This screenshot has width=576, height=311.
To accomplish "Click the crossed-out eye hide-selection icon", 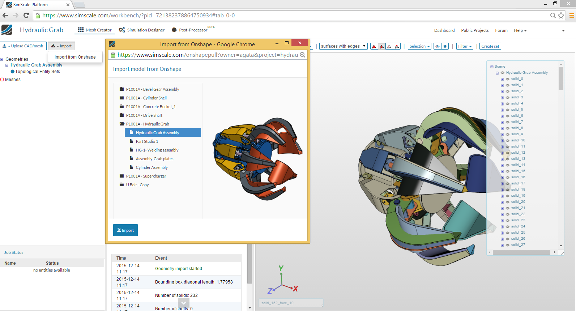I will click(x=438, y=46).
